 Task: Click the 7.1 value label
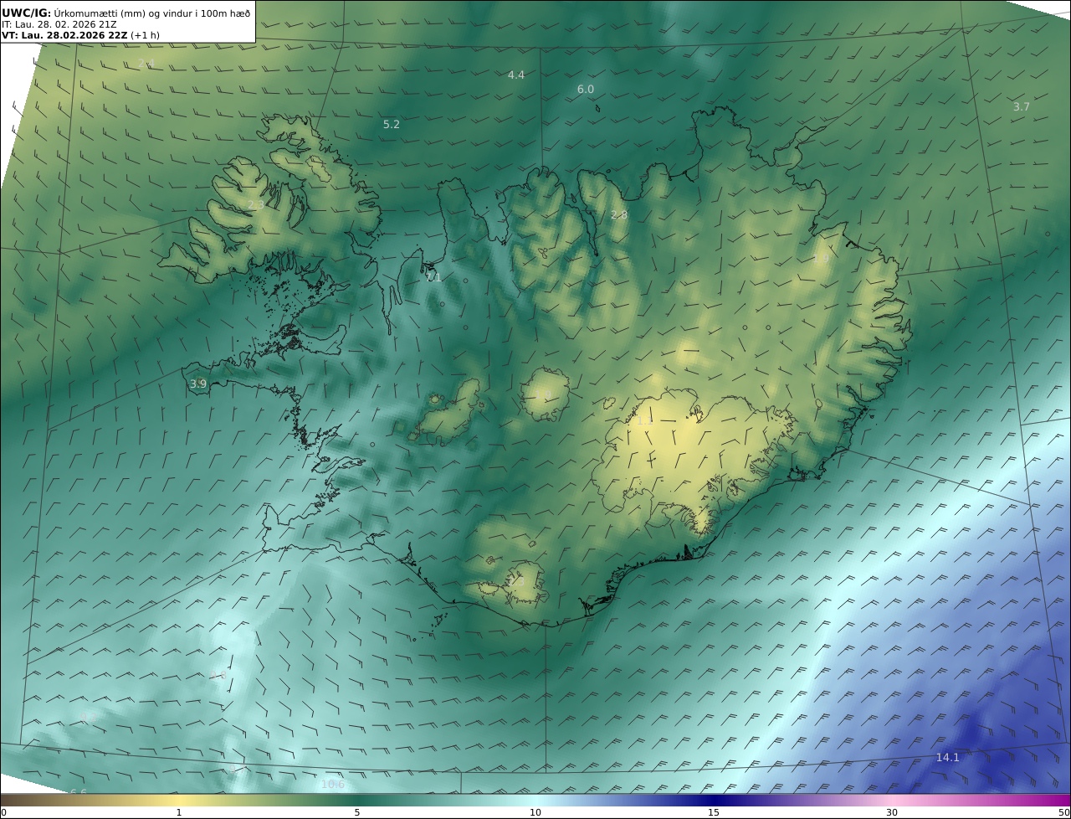433,277
